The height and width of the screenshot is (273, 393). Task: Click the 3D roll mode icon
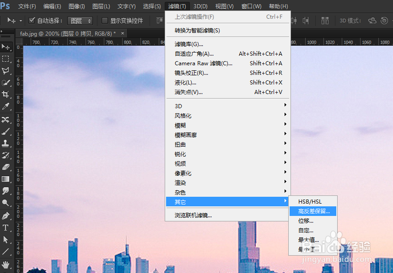pos(384,21)
